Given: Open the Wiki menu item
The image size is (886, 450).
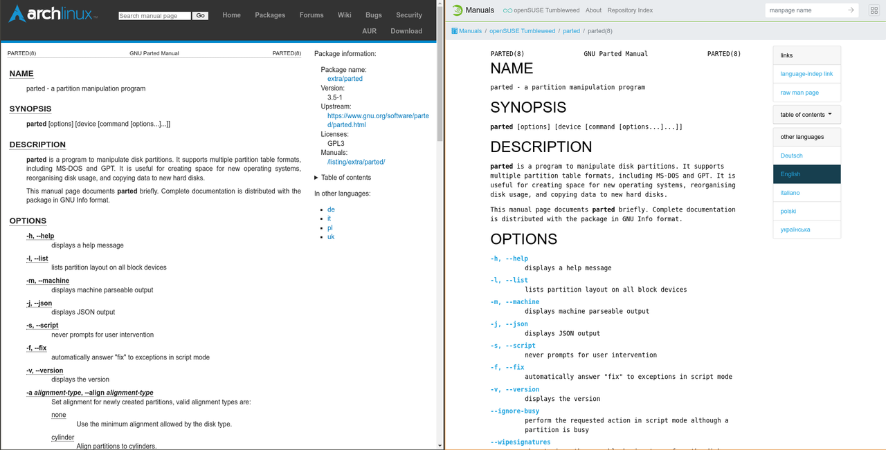Looking at the screenshot, I should 345,15.
